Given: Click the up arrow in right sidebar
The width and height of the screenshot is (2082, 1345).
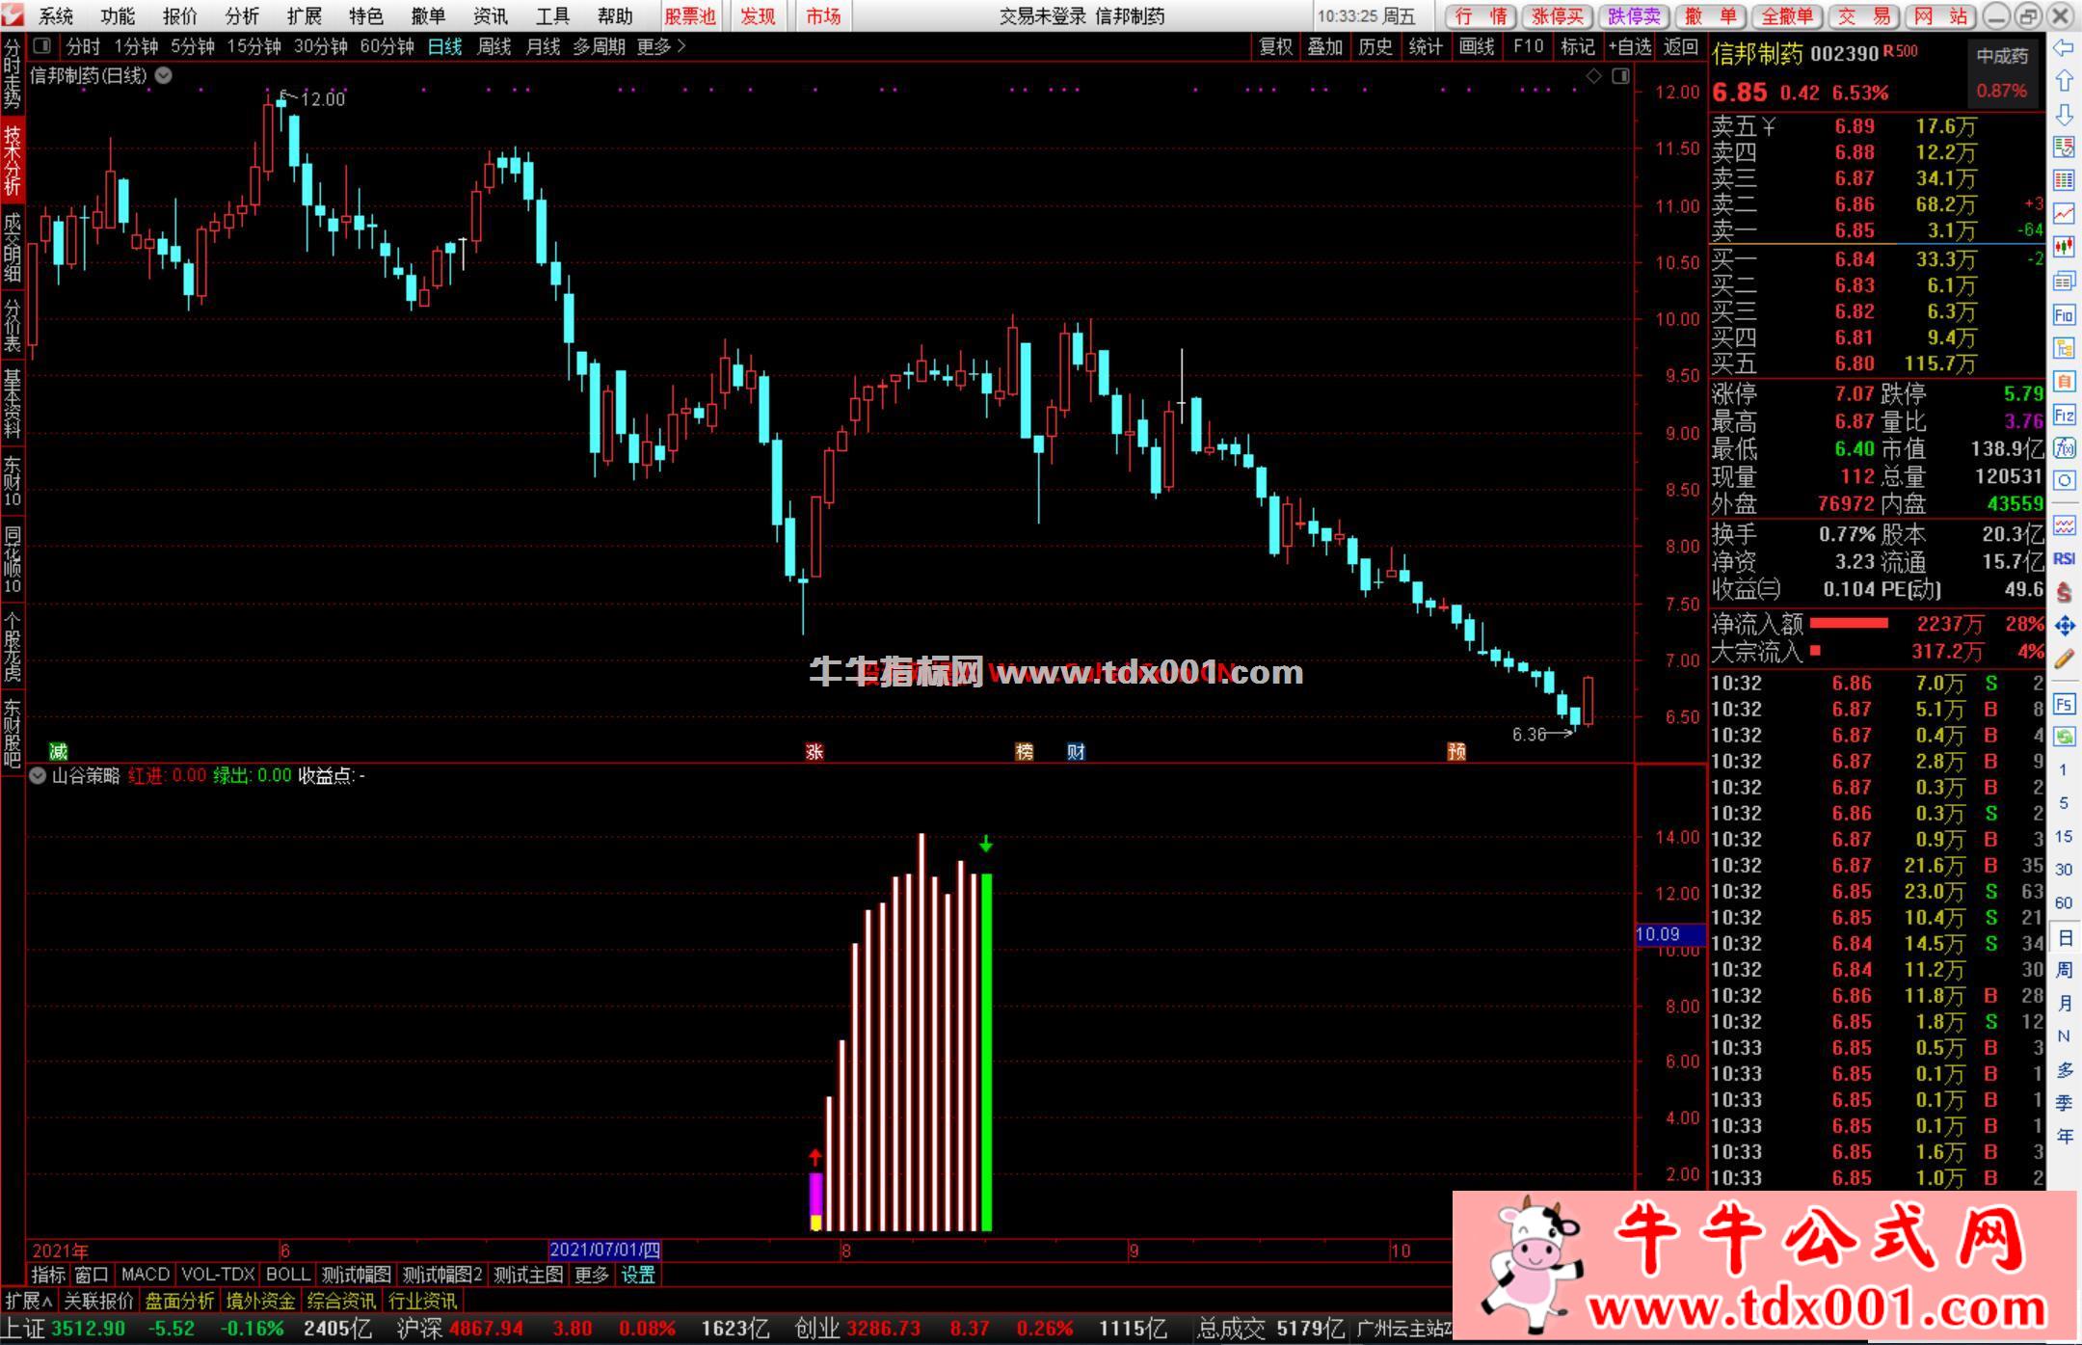Looking at the screenshot, I should pos(2064,81).
